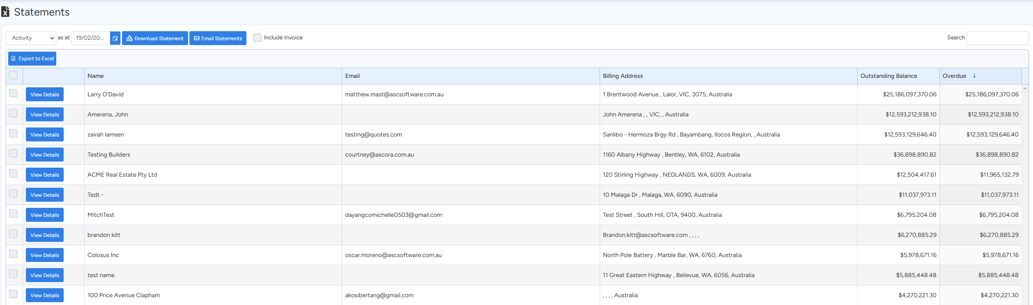
Task: Select the checkbox for Larry O'David
Action: click(13, 93)
